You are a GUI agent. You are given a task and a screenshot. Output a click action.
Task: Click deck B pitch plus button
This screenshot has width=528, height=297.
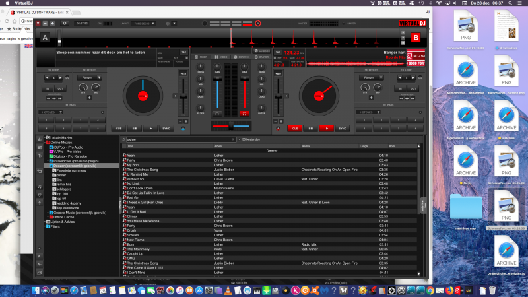pyautogui.click(x=281, y=121)
